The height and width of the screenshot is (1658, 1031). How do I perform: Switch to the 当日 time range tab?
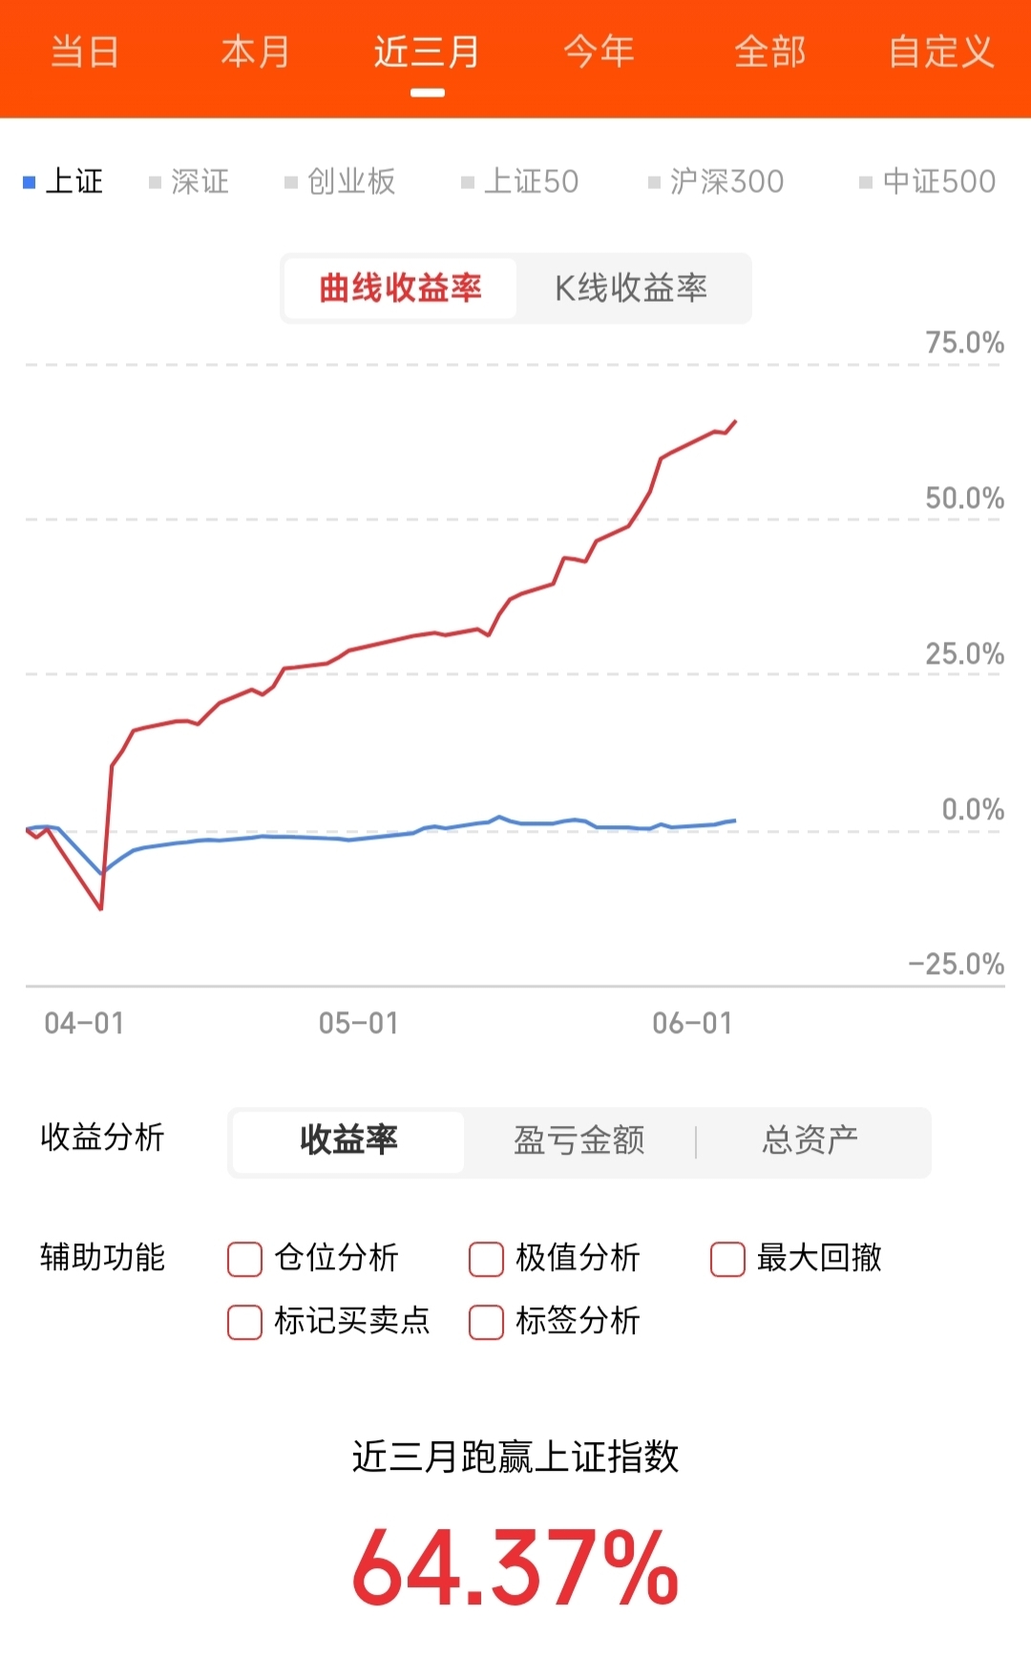(84, 53)
